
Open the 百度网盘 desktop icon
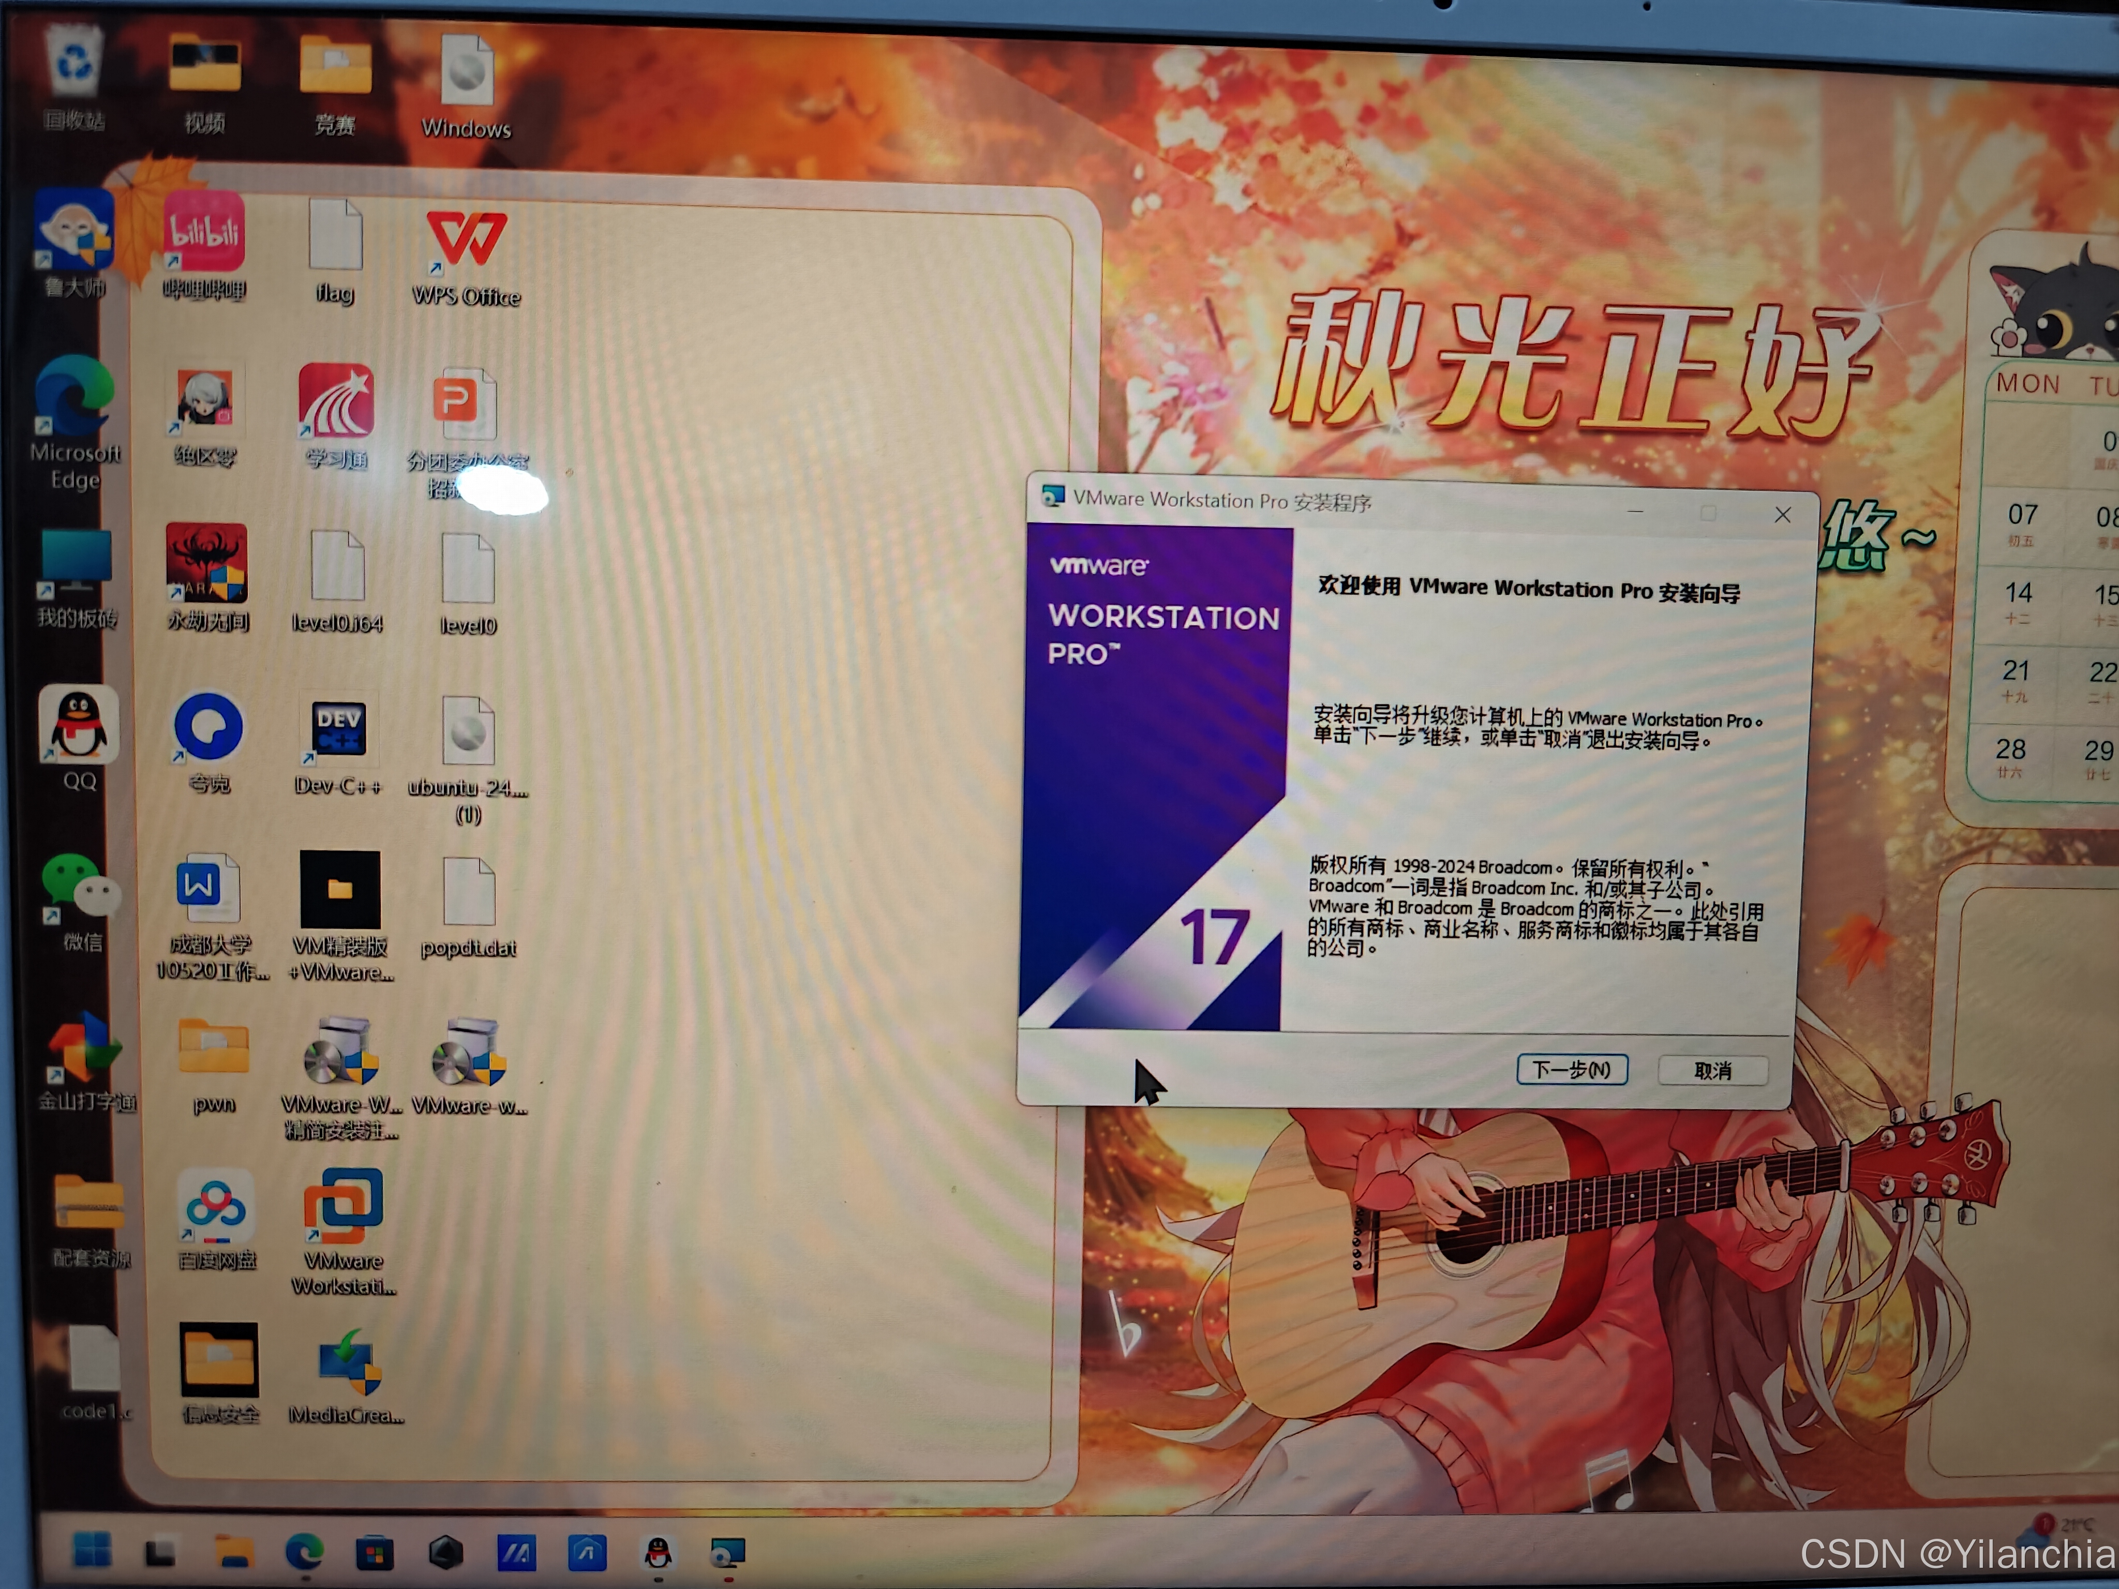pos(216,1206)
